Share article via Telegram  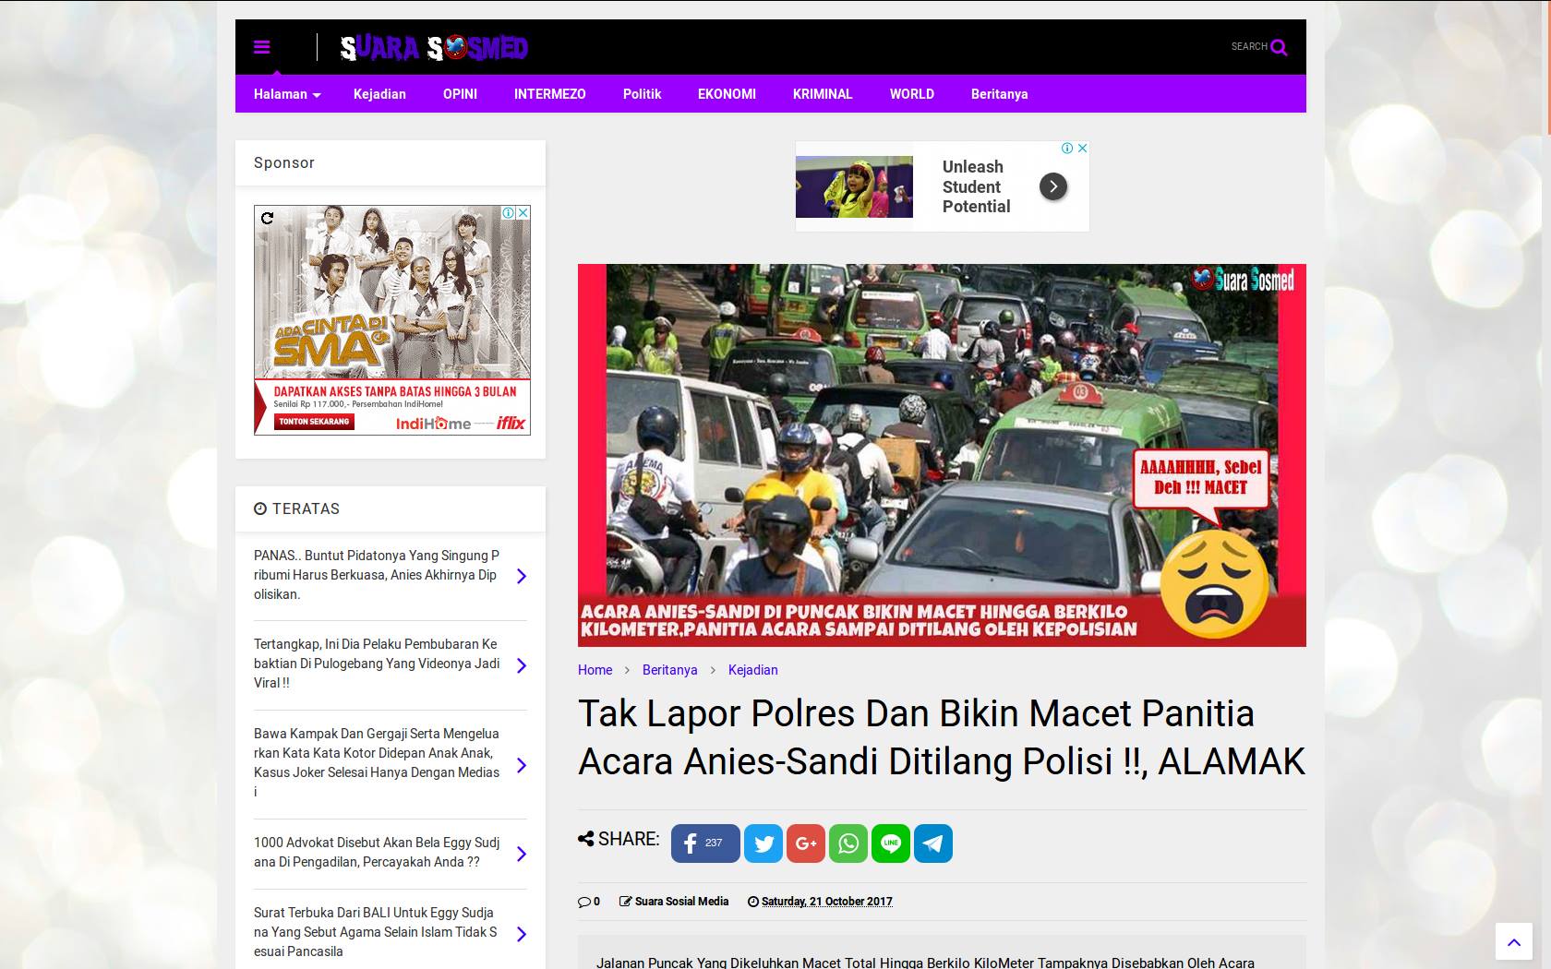pyautogui.click(x=933, y=843)
